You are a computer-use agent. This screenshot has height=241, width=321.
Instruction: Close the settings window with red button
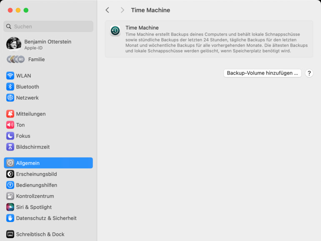pyautogui.click(x=10, y=10)
